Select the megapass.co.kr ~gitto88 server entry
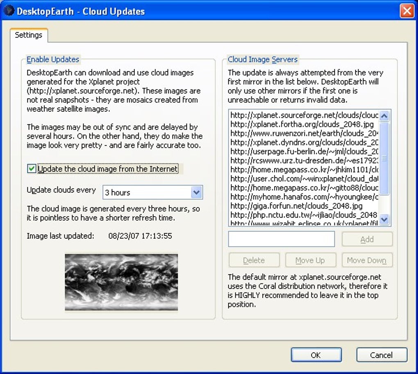 304,188
